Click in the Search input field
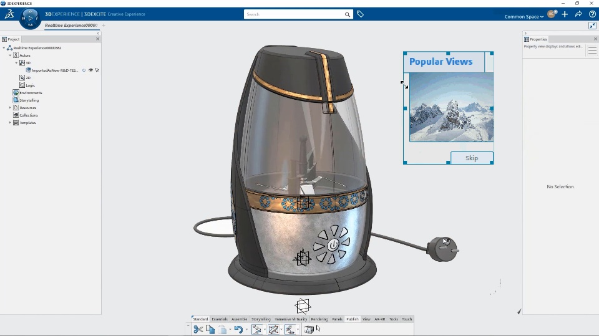The width and height of the screenshot is (599, 336). click(294, 14)
